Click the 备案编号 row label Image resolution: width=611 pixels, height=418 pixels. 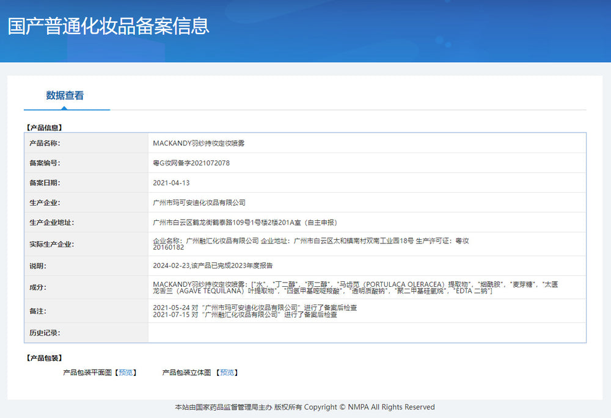45,163
